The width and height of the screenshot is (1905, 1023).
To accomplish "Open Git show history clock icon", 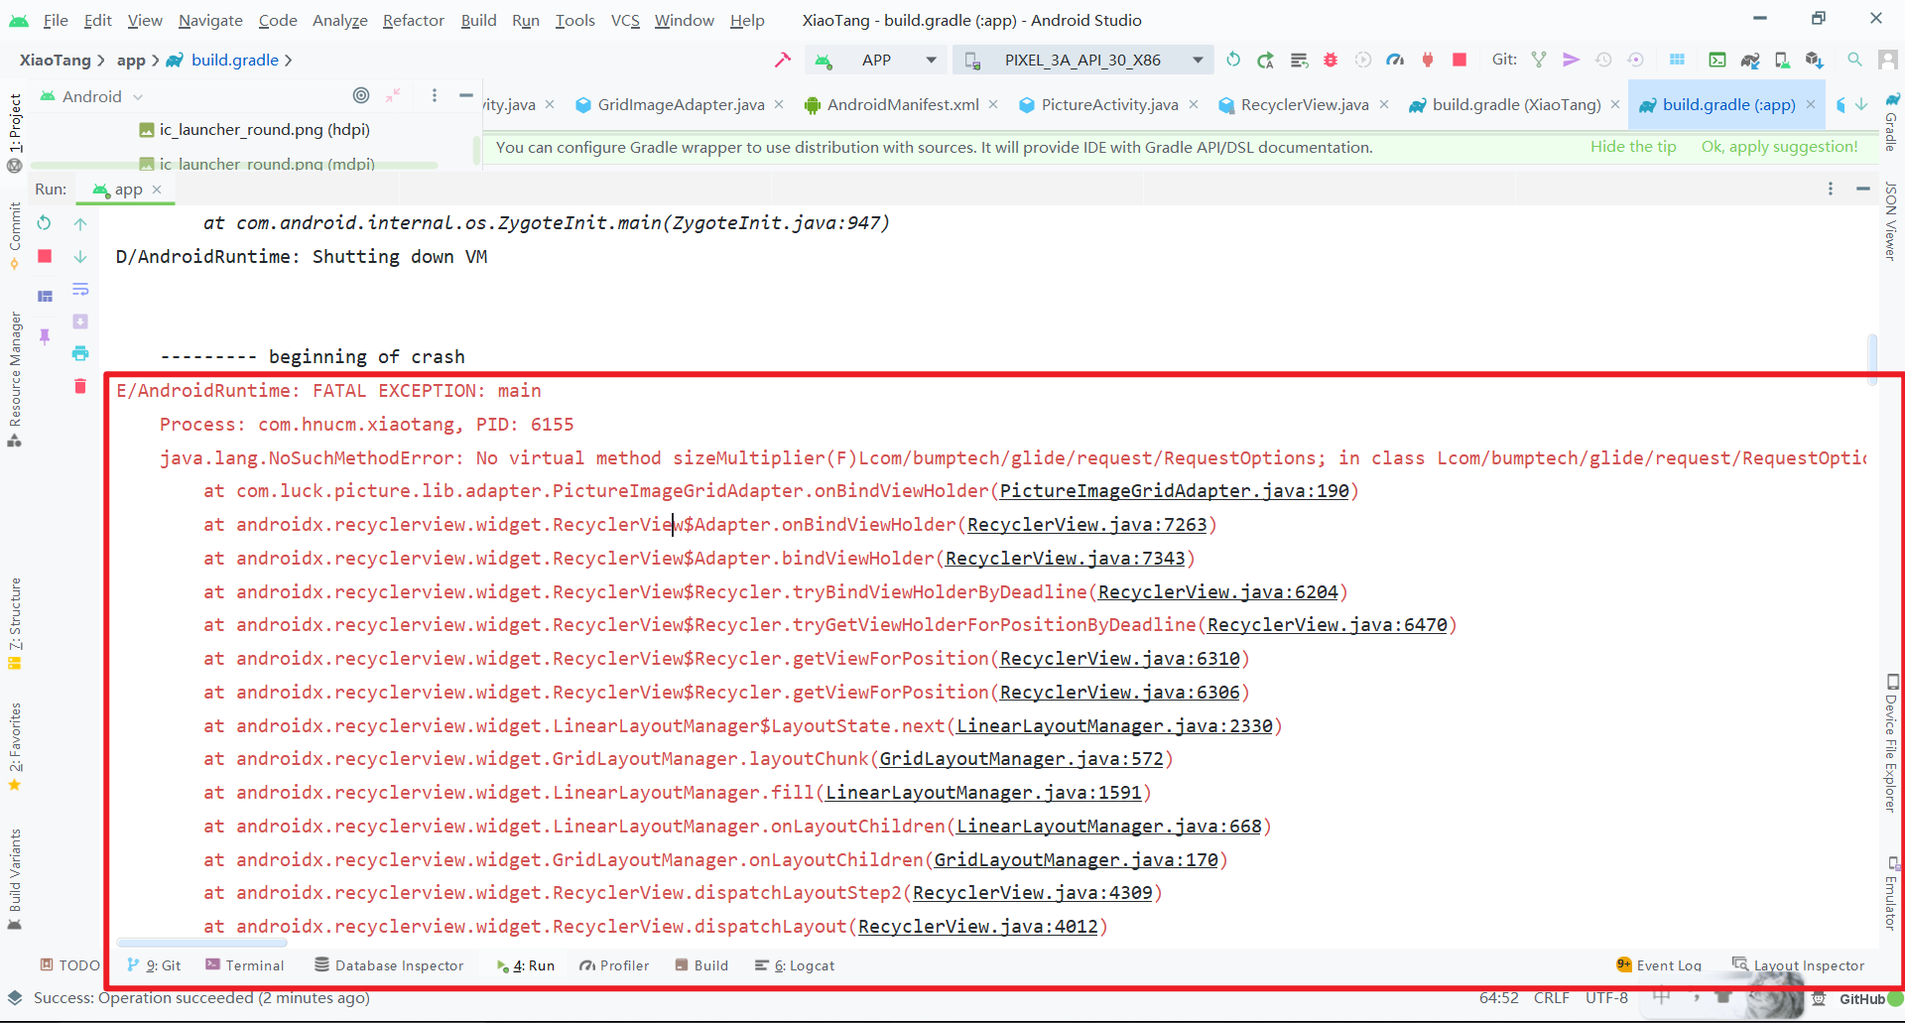I will [1603, 60].
